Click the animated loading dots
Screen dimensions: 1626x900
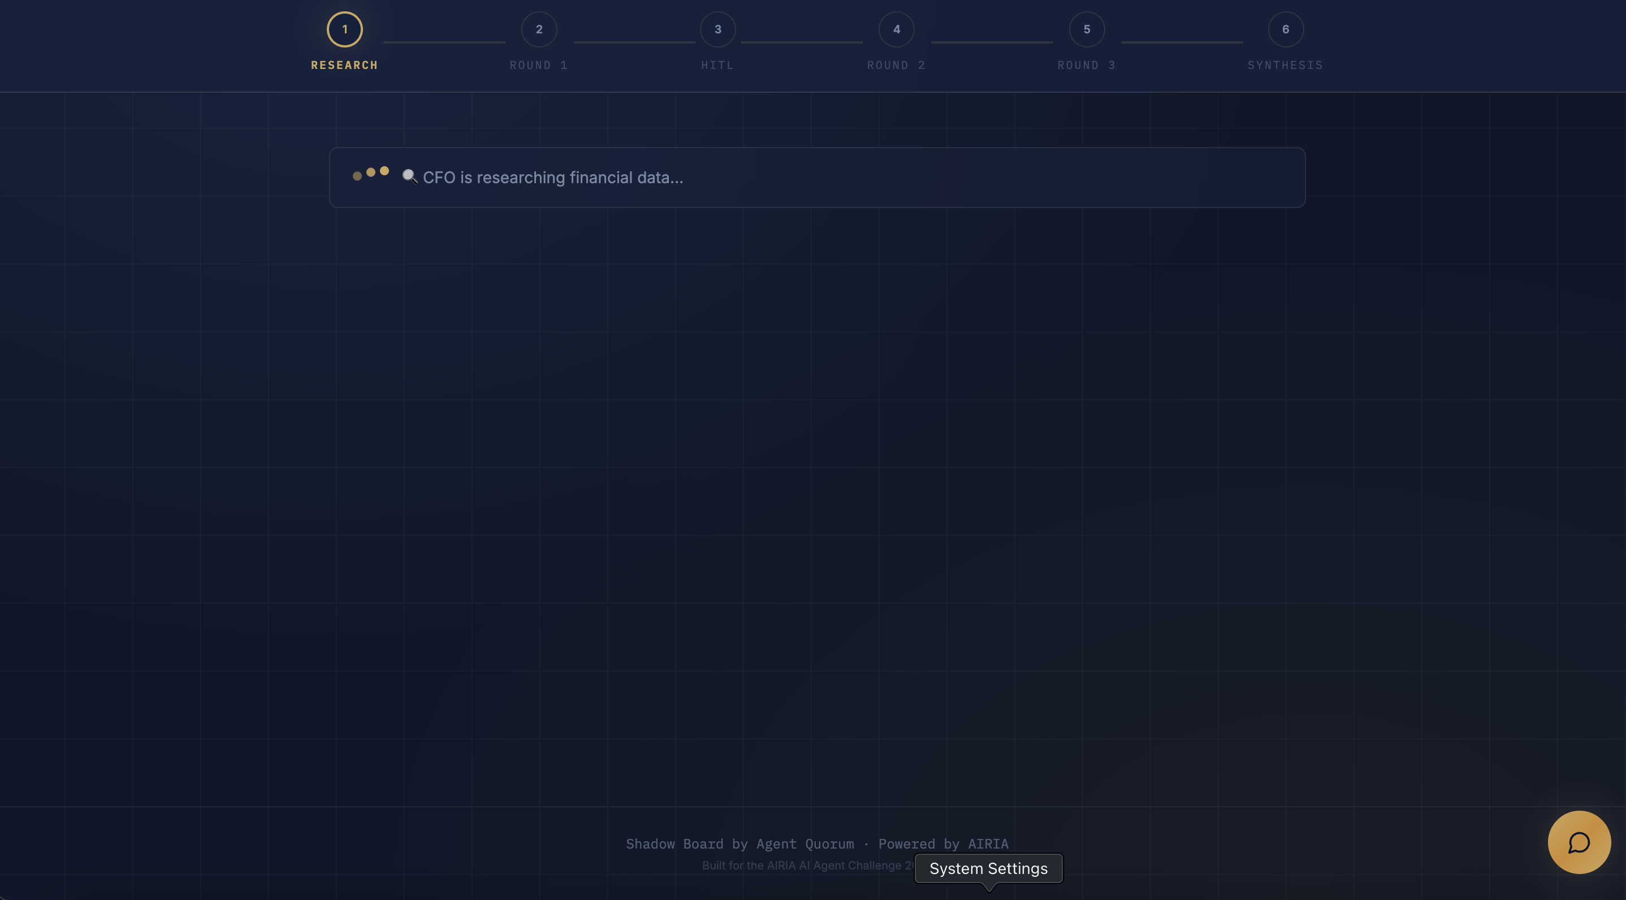click(x=370, y=173)
